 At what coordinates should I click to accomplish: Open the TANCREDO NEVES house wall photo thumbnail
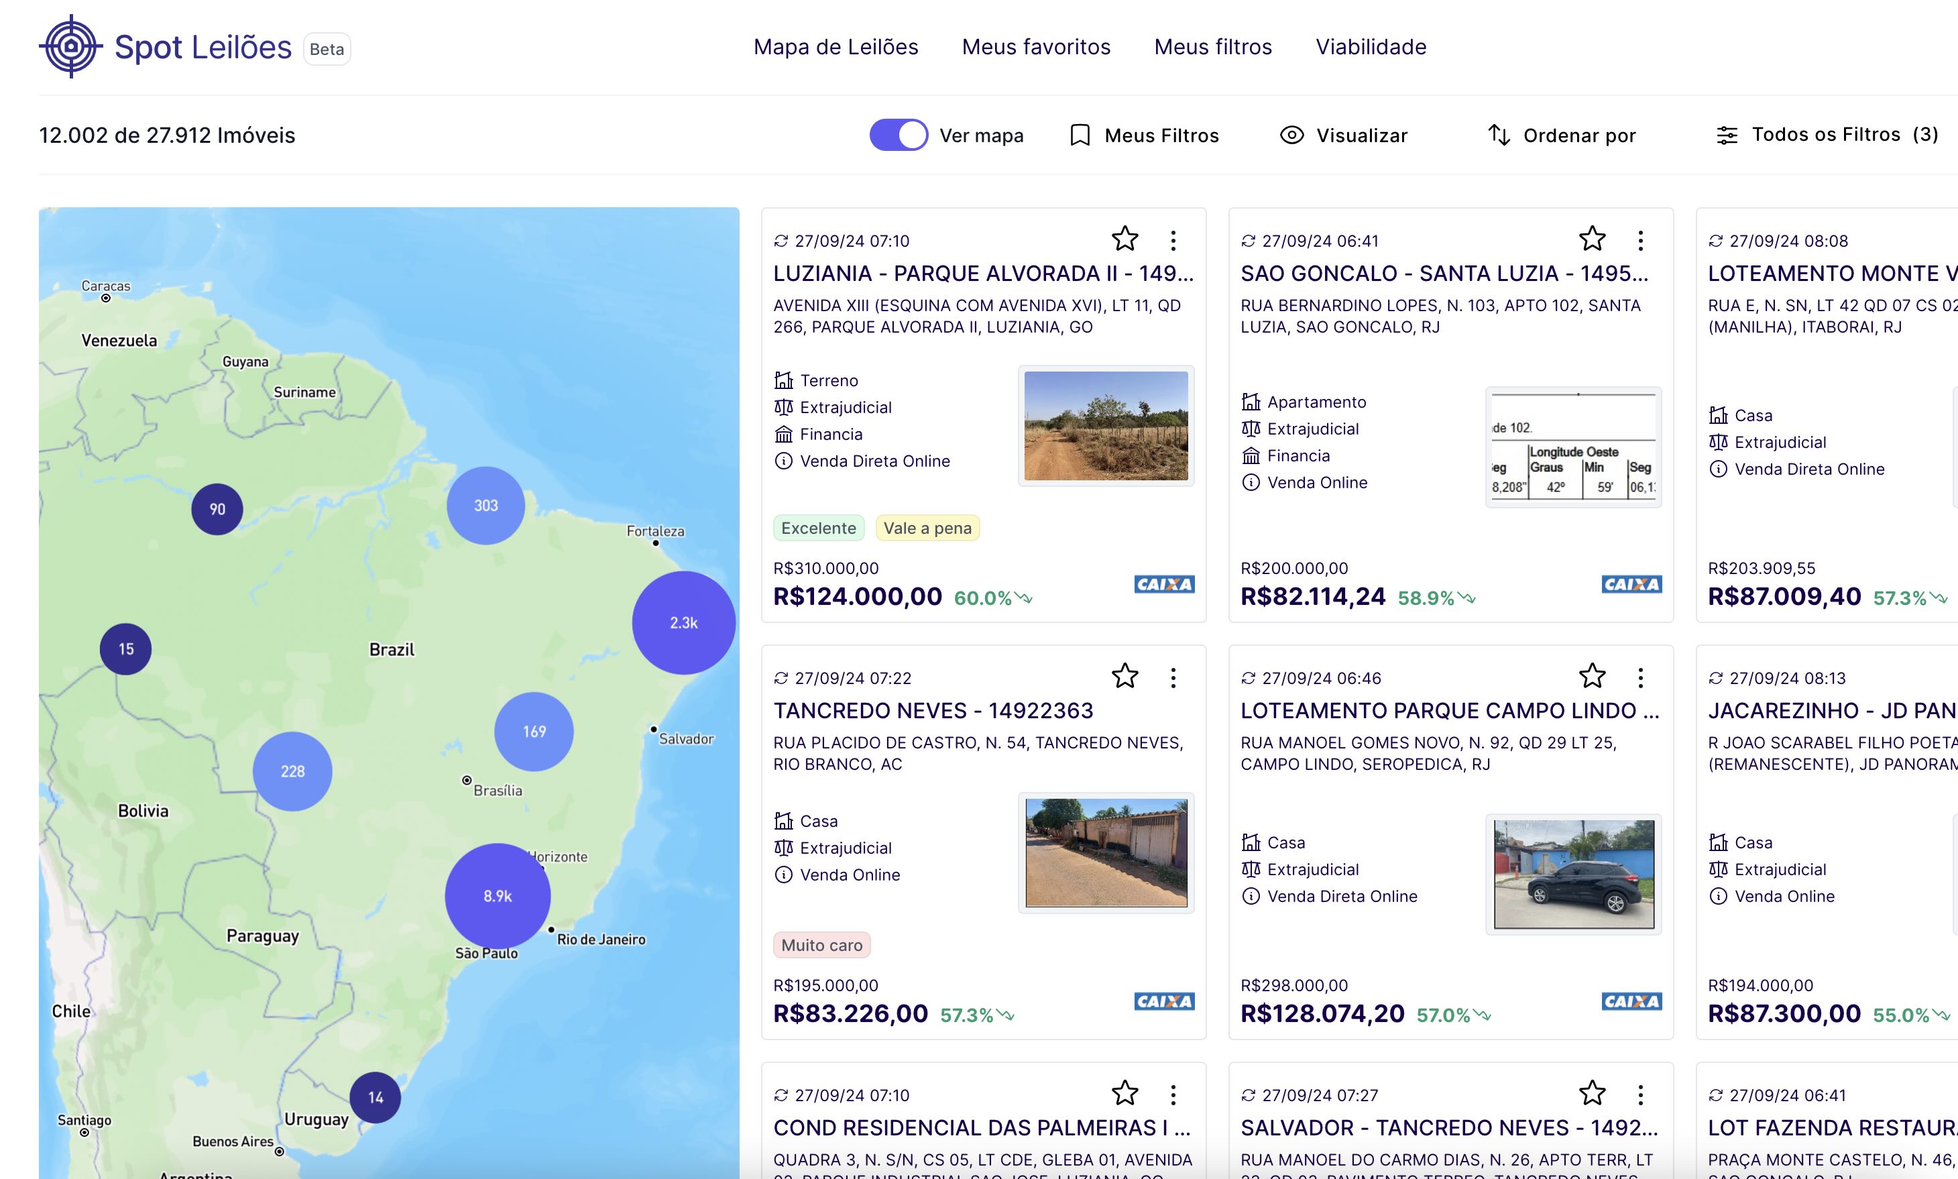click(1106, 852)
